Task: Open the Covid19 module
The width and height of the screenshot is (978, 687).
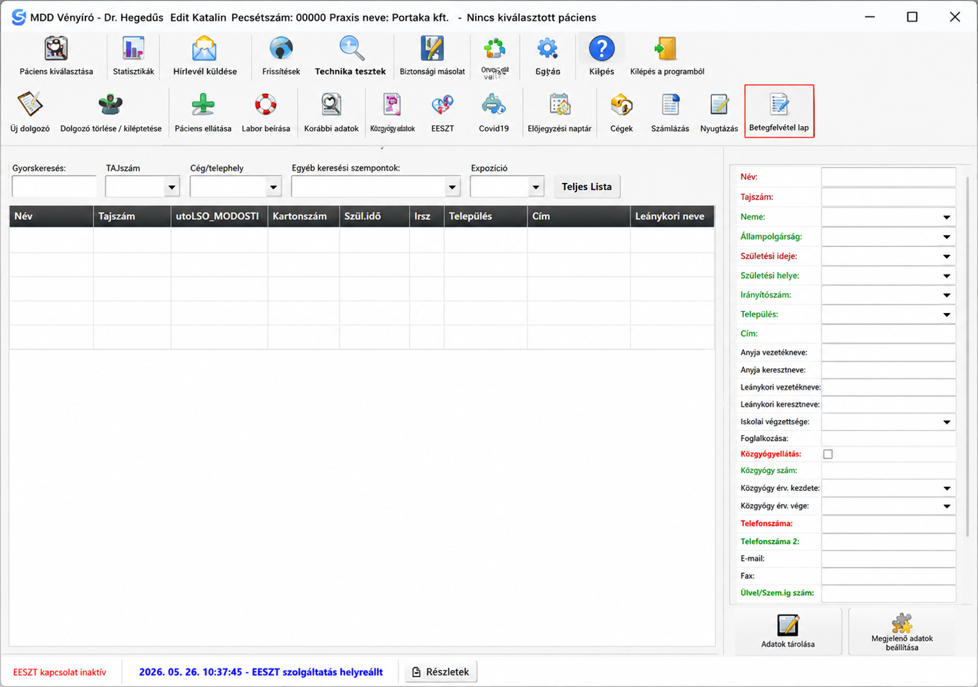Action: pyautogui.click(x=494, y=113)
